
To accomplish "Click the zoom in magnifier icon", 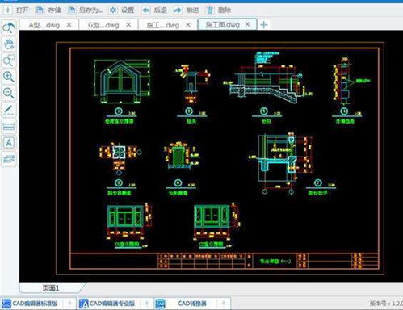I will pos(9,77).
